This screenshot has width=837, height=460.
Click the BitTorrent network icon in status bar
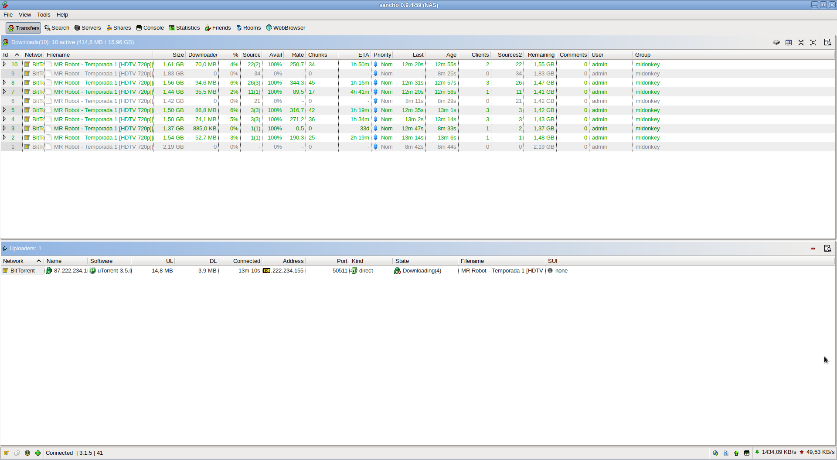(7, 453)
